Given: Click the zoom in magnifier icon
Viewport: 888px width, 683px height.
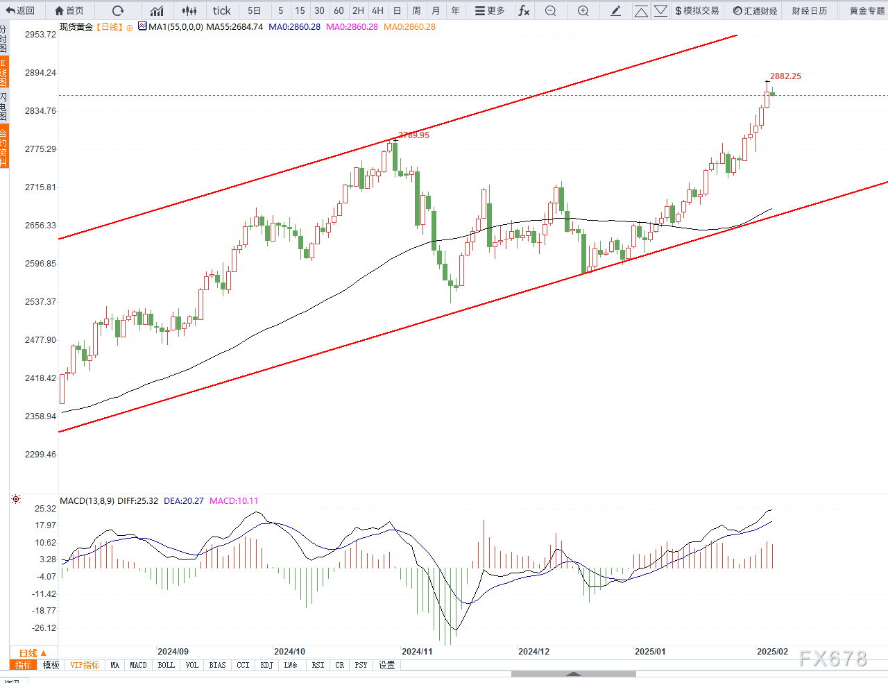Looking at the screenshot, I should (583, 10).
